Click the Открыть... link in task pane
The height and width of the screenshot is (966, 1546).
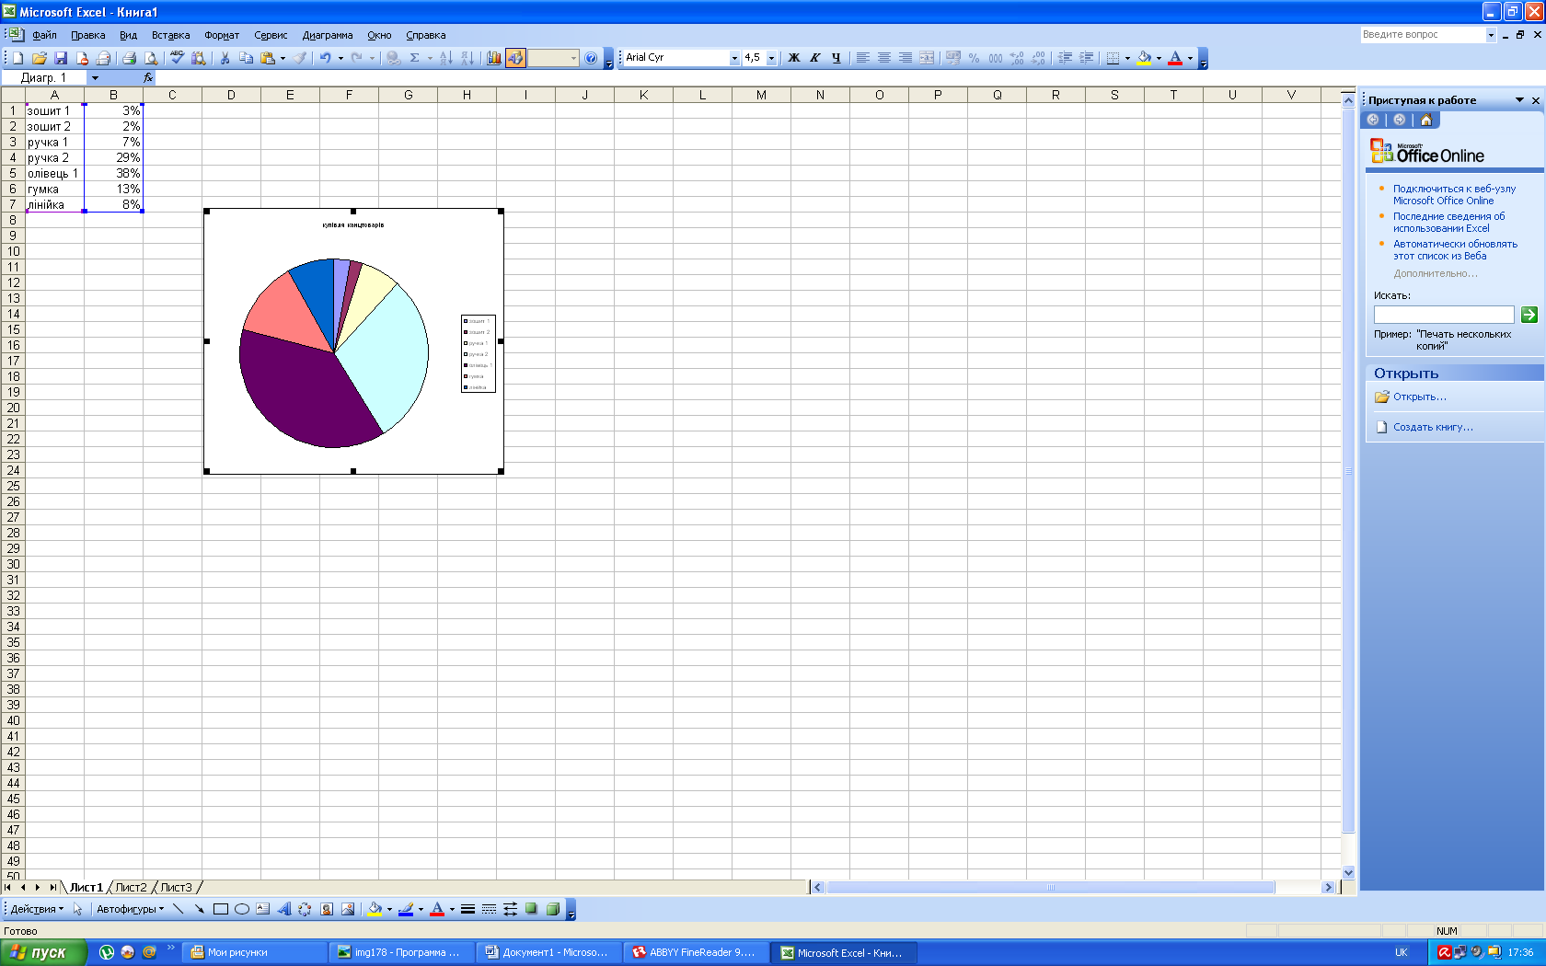[x=1419, y=397]
